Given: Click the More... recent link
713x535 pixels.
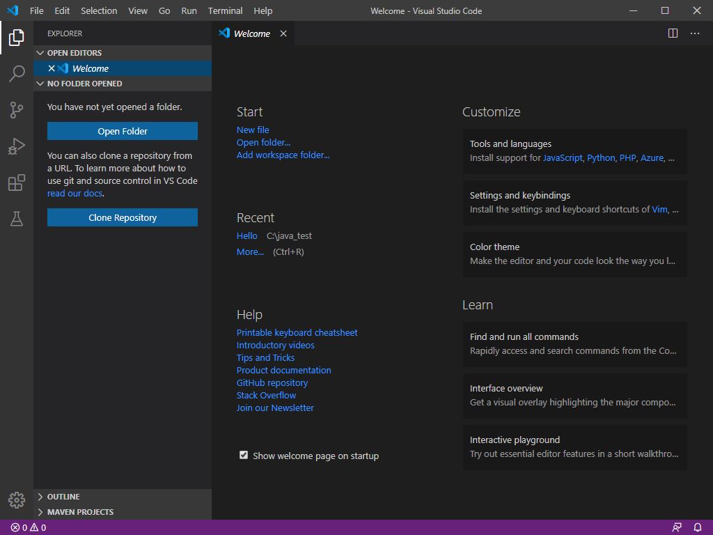Looking at the screenshot, I should coord(250,251).
